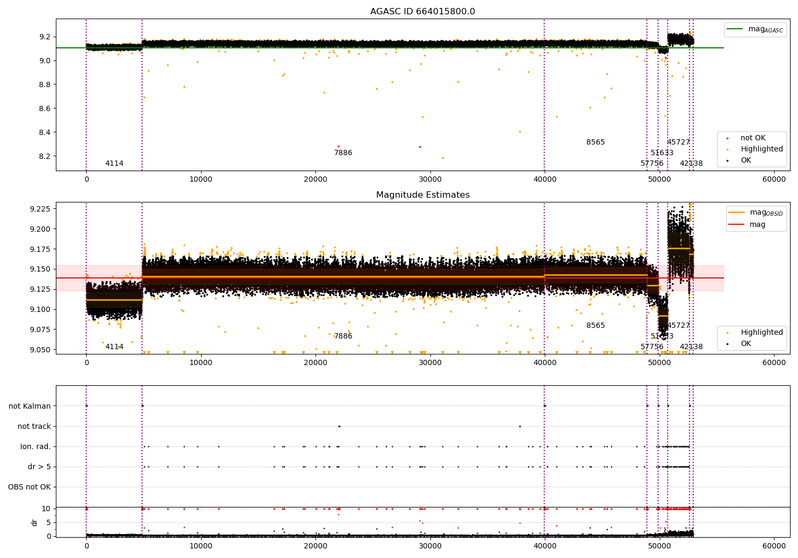Click OBSID label 57756 in the top plot

(652, 164)
